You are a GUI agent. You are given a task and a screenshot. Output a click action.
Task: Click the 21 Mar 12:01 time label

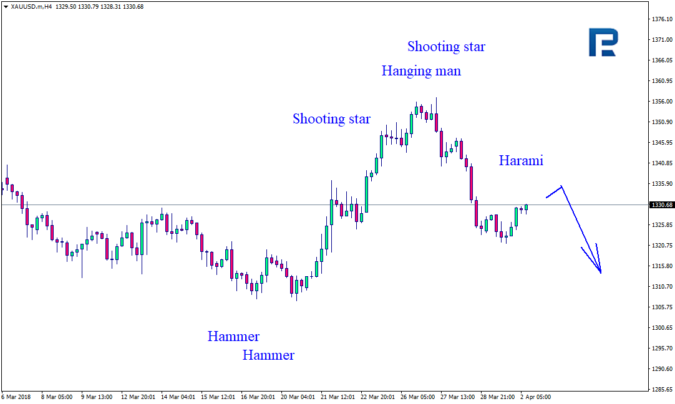[338, 397]
